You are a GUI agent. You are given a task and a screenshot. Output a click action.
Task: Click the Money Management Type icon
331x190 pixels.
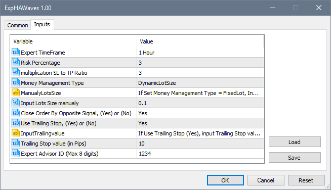point(16,83)
